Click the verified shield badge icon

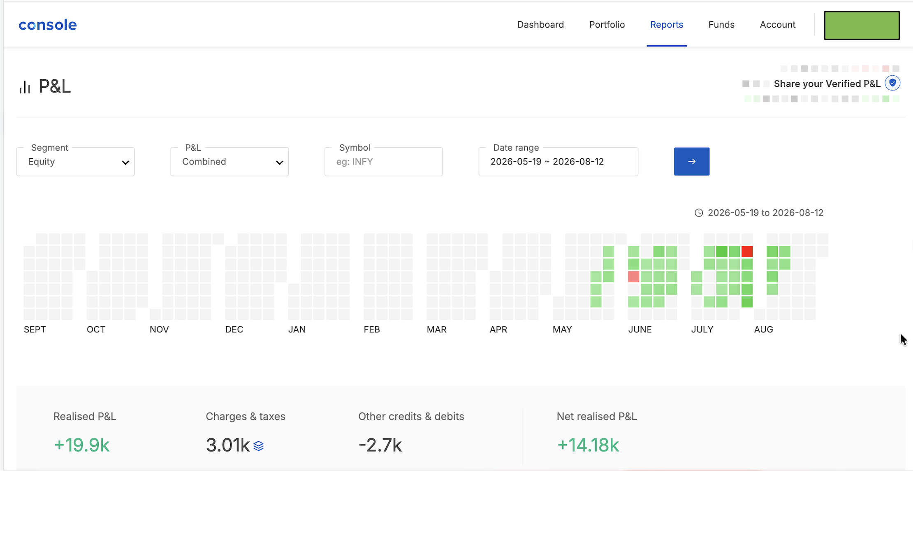pos(892,83)
